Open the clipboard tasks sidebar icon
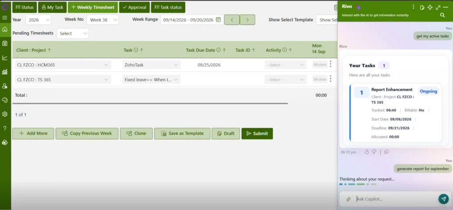 [4, 43]
